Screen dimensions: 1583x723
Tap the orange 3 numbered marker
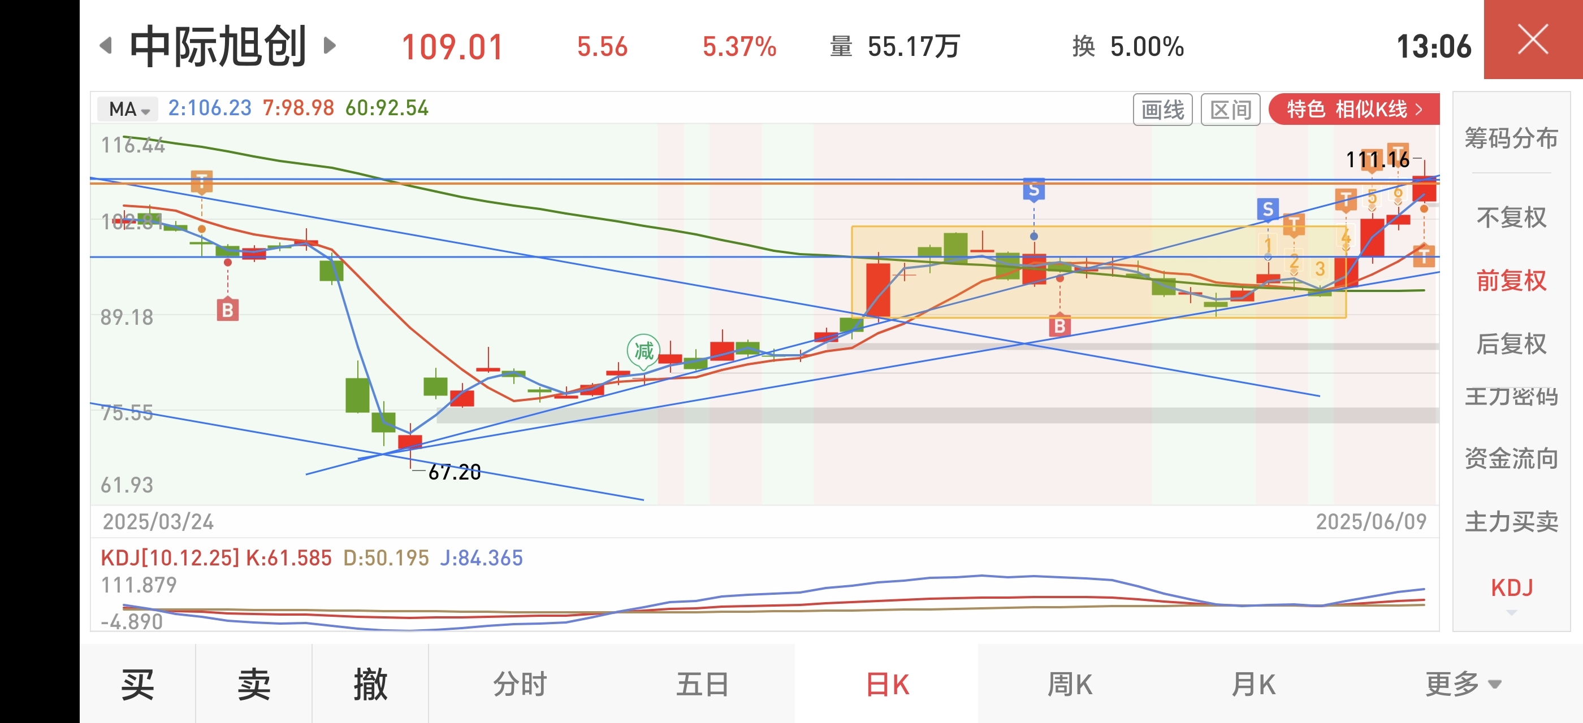(1320, 269)
